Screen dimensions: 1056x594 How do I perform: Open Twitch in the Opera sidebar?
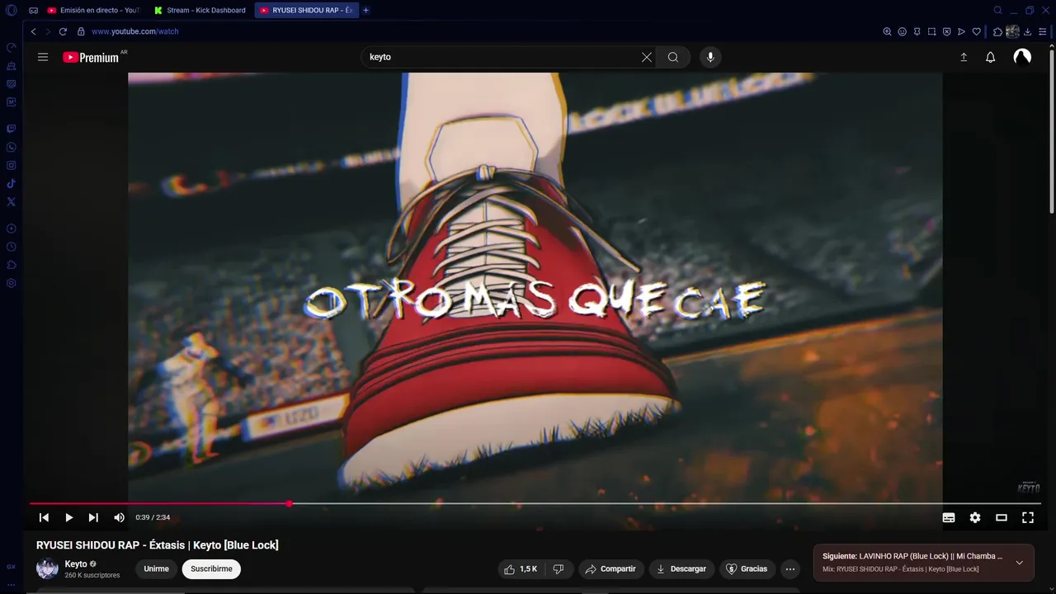[x=11, y=129]
